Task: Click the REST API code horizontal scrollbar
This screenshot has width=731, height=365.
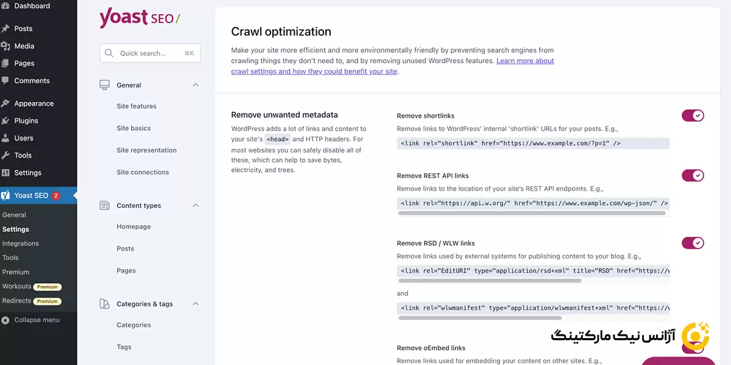Action: click(531, 214)
